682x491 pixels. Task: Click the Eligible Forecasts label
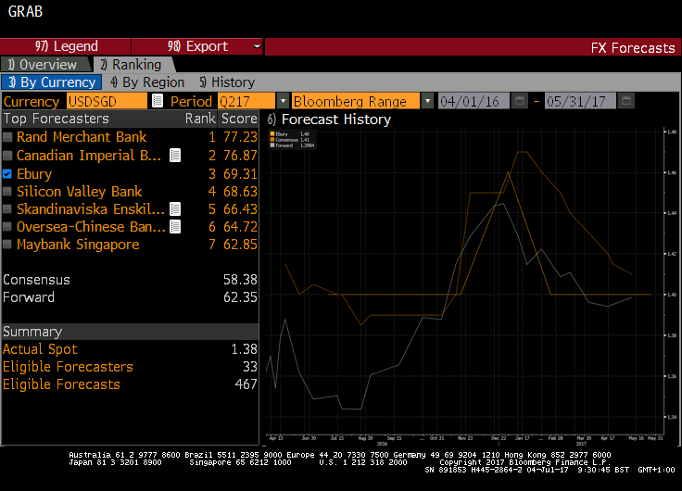pyautogui.click(x=61, y=384)
